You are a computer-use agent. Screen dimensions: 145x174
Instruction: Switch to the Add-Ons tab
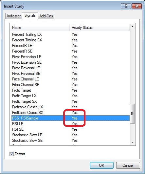coord(46,16)
